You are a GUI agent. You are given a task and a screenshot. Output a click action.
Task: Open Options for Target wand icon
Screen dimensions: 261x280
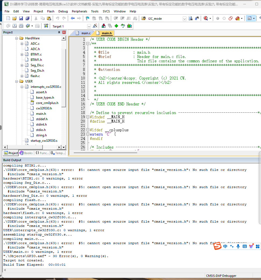95,26
